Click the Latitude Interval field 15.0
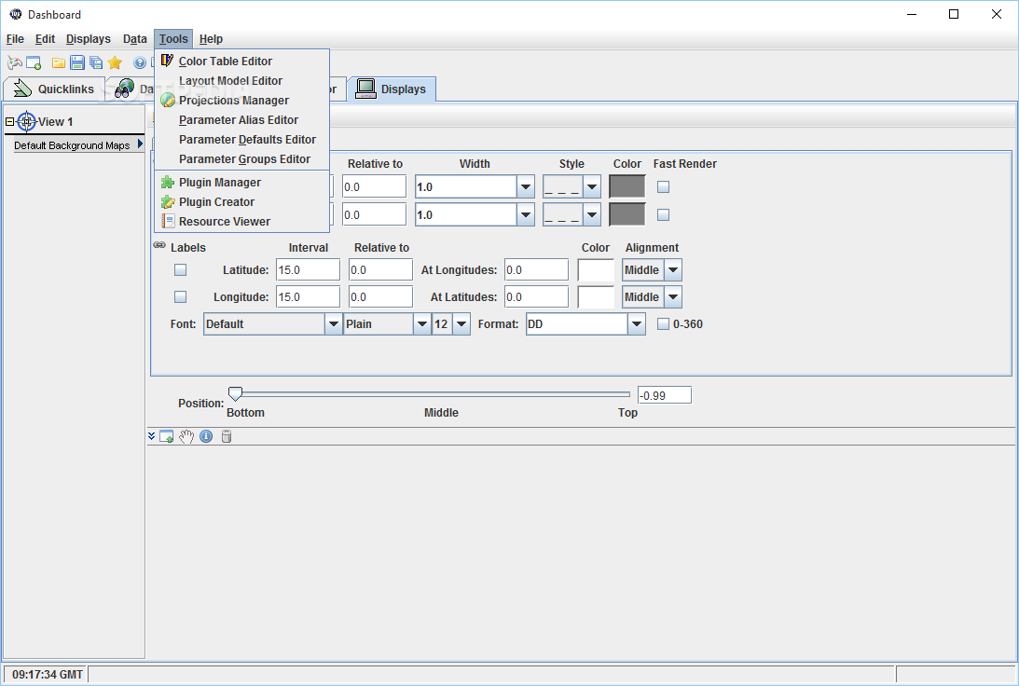The image size is (1019, 686). point(308,269)
